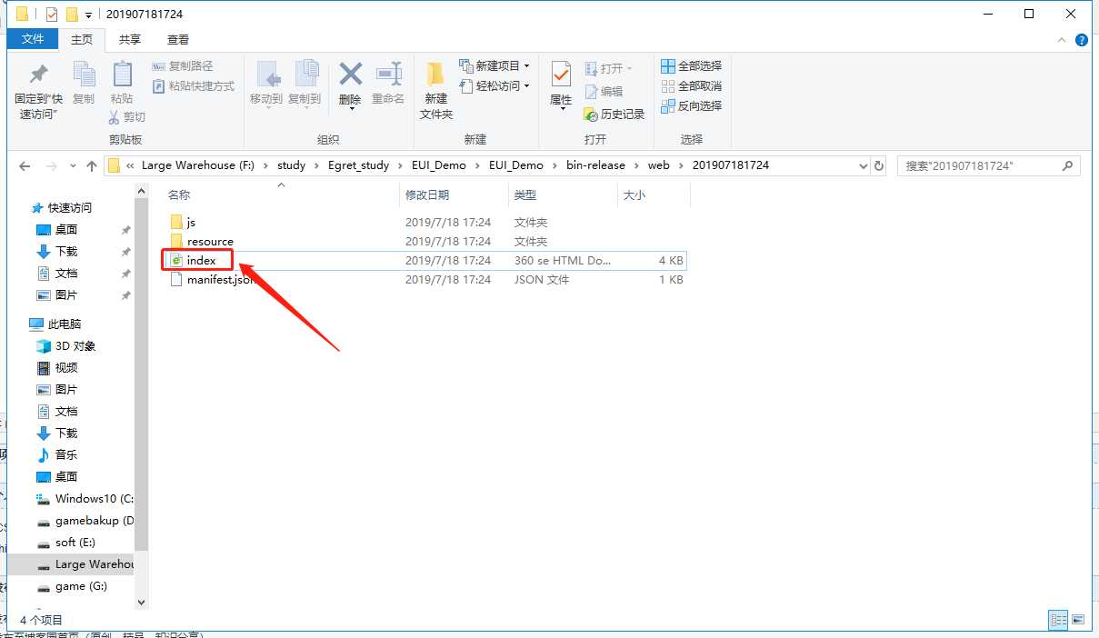Click the New folder icon
The height and width of the screenshot is (638, 1099).
436,75
